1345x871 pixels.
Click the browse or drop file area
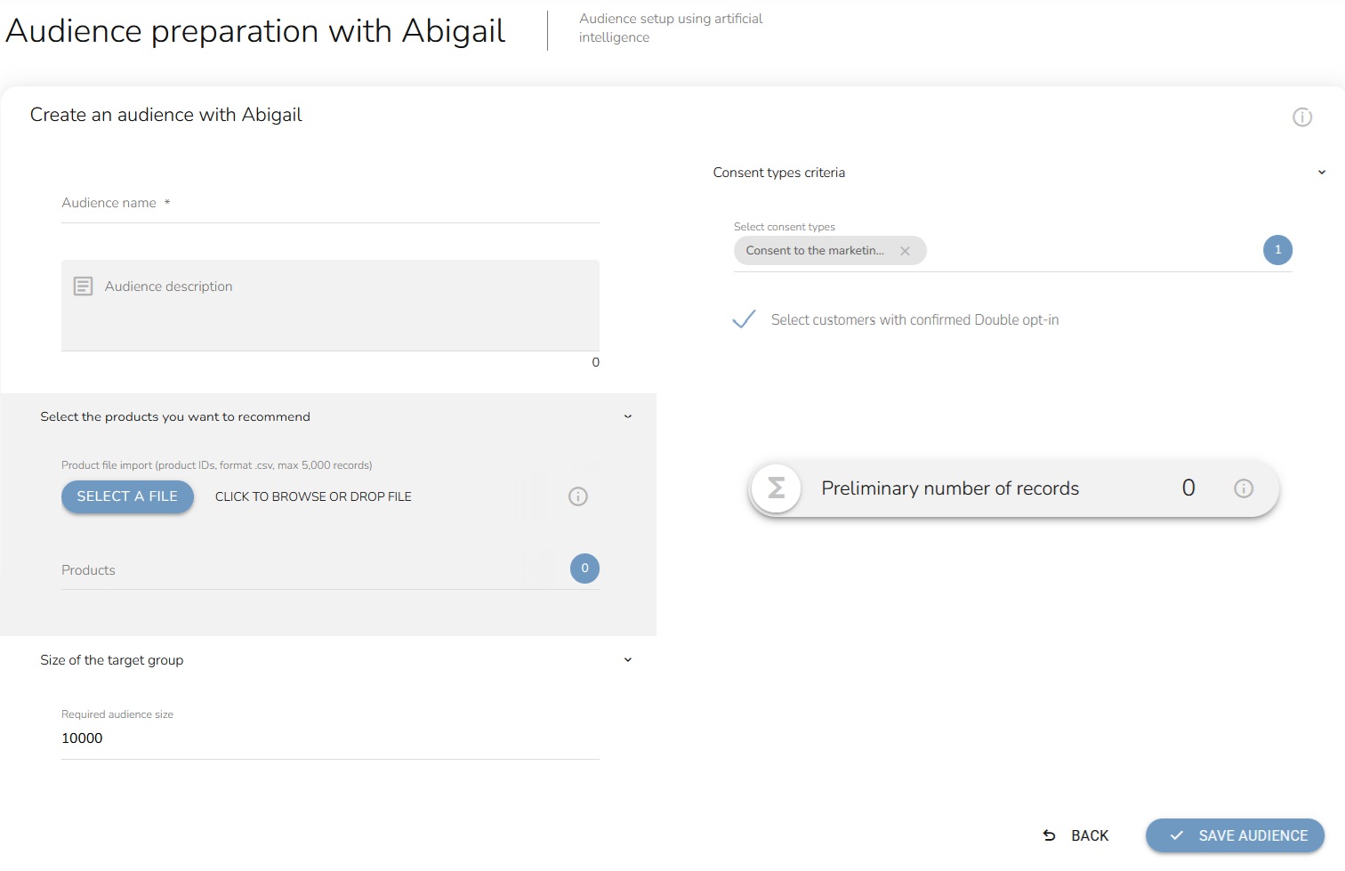tap(313, 496)
